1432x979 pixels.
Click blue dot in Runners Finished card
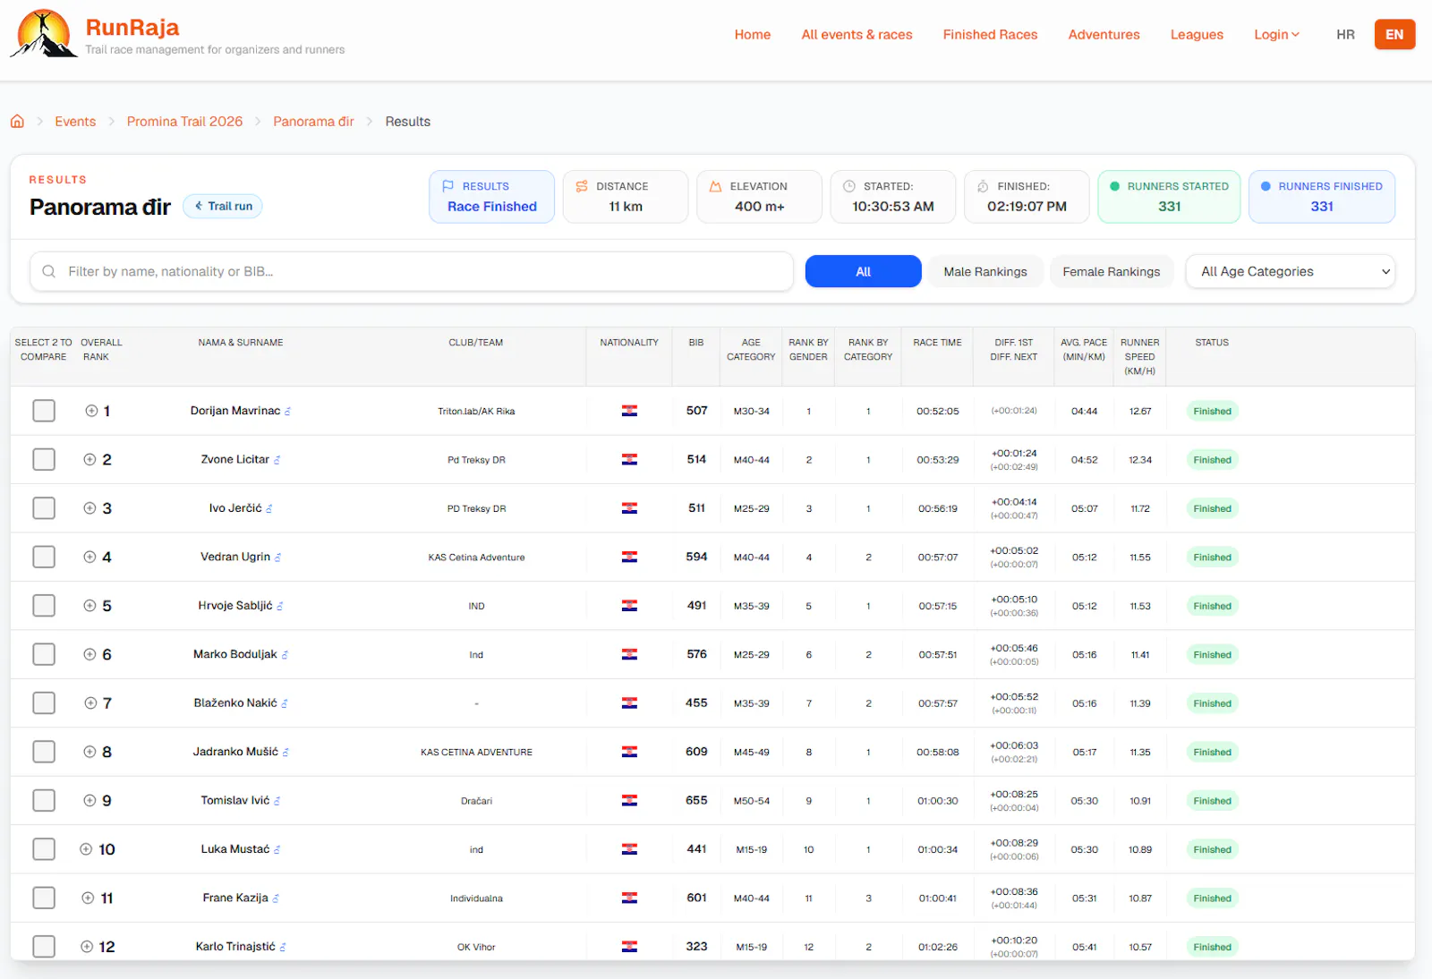(x=1266, y=186)
